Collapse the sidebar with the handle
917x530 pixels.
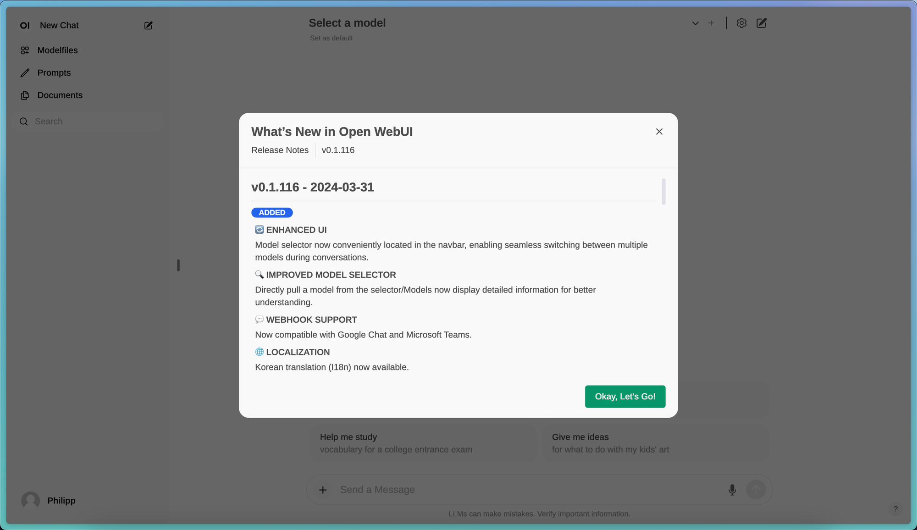point(178,265)
